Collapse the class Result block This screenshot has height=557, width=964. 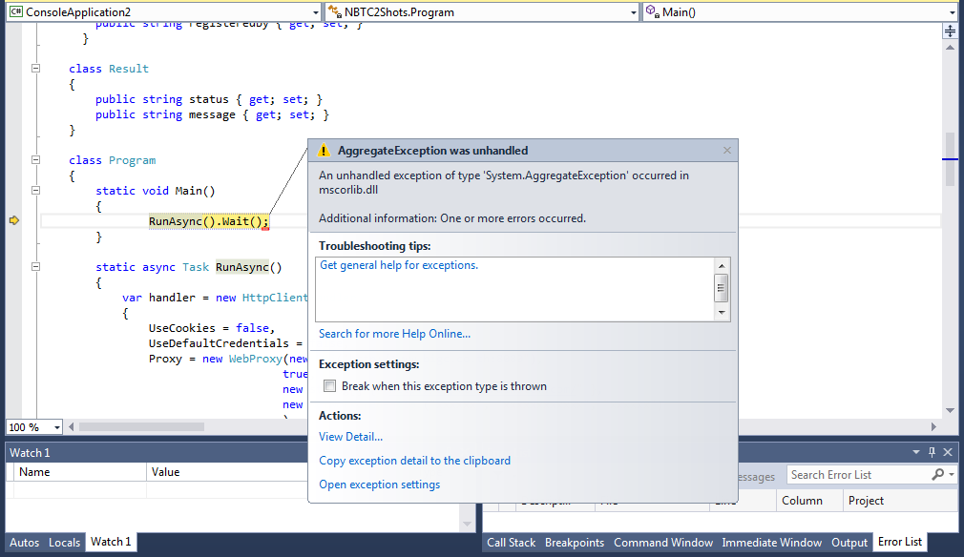point(35,68)
